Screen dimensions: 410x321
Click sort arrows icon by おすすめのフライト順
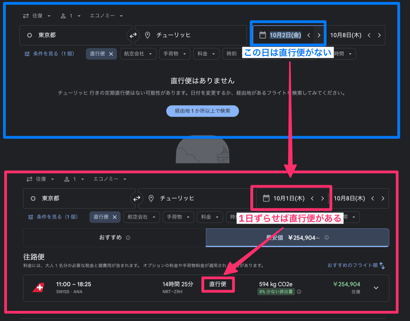point(382,266)
